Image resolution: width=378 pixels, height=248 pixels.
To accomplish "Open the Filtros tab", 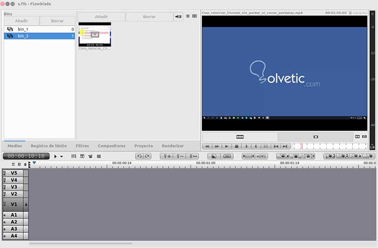I will [82, 146].
